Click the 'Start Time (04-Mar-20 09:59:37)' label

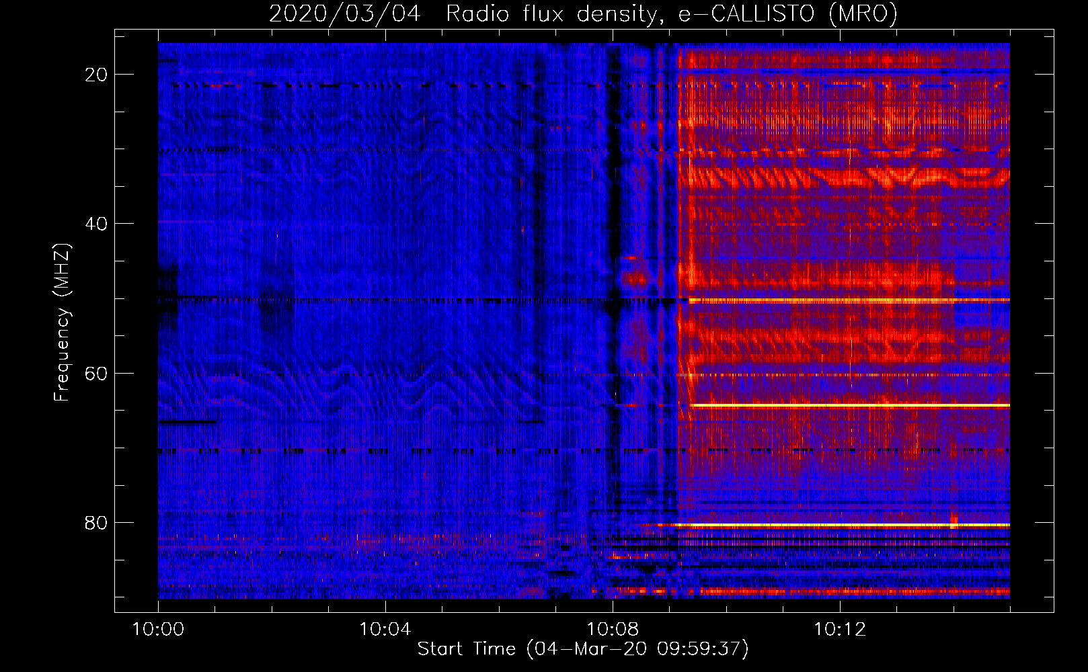click(x=583, y=649)
